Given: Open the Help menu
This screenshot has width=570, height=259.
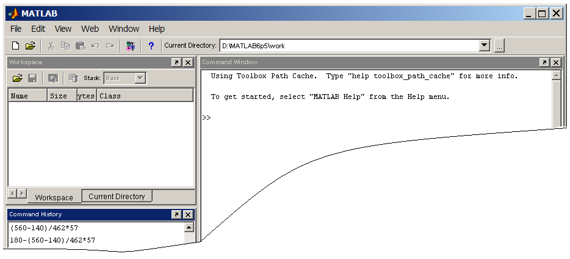Looking at the screenshot, I should pos(157,29).
